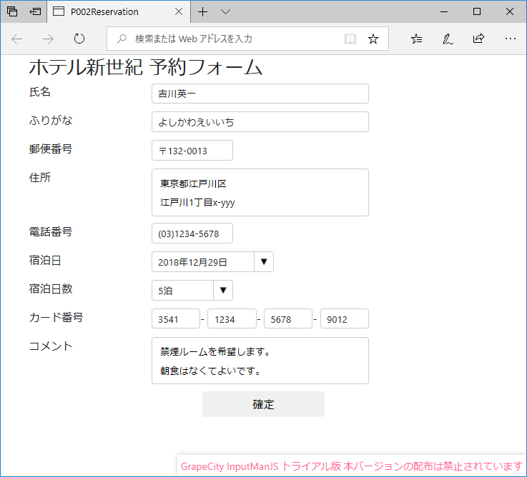This screenshot has width=527, height=477.
Task: Click the set tabs aside icon
Action: click(34, 11)
